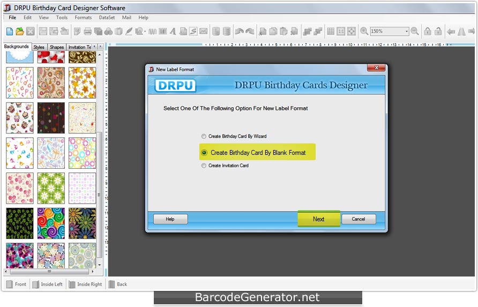
Task: Switch to the Inside Right card side
Action: pos(86,284)
